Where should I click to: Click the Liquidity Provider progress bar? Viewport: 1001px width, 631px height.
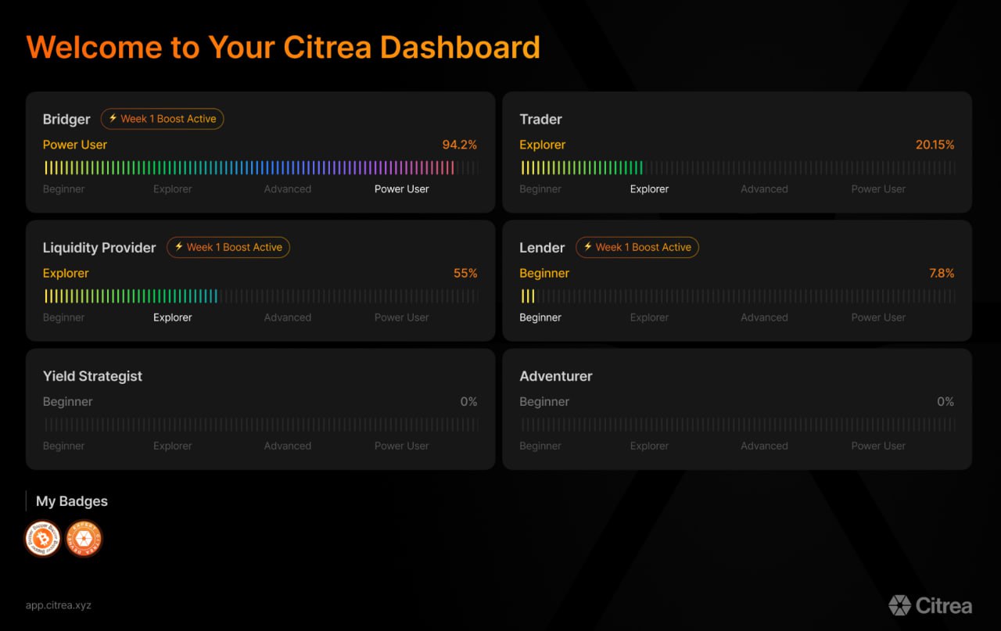pyautogui.click(x=260, y=296)
